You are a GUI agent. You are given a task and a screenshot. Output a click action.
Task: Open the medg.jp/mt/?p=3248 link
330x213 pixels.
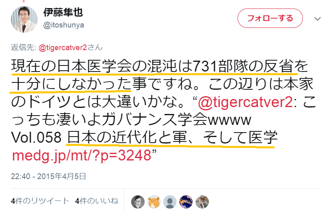click(82, 156)
